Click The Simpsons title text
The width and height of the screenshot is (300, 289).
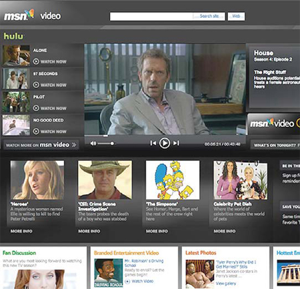162,204
